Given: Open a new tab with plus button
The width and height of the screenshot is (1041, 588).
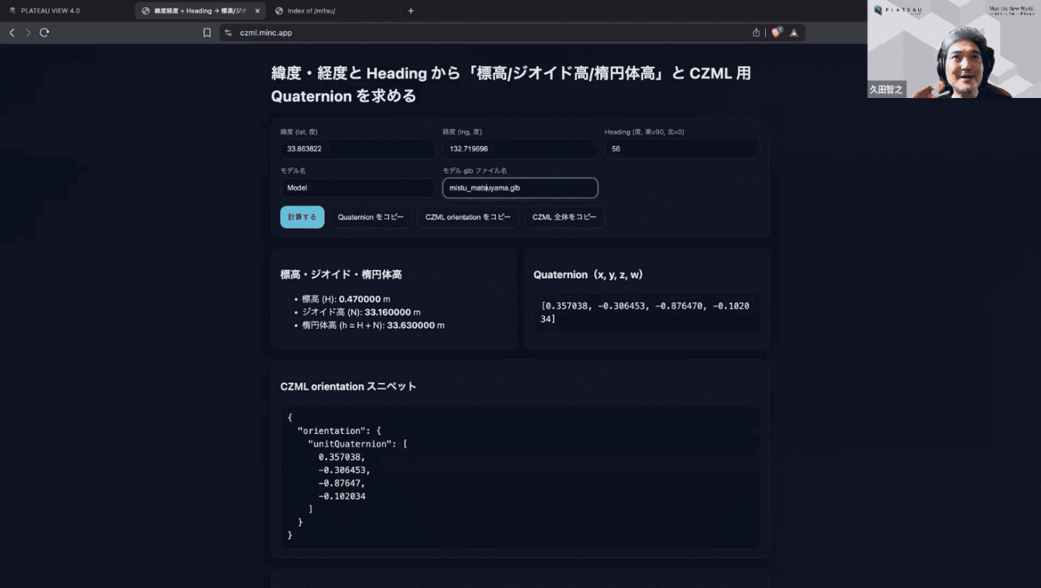Looking at the screenshot, I should 410,11.
